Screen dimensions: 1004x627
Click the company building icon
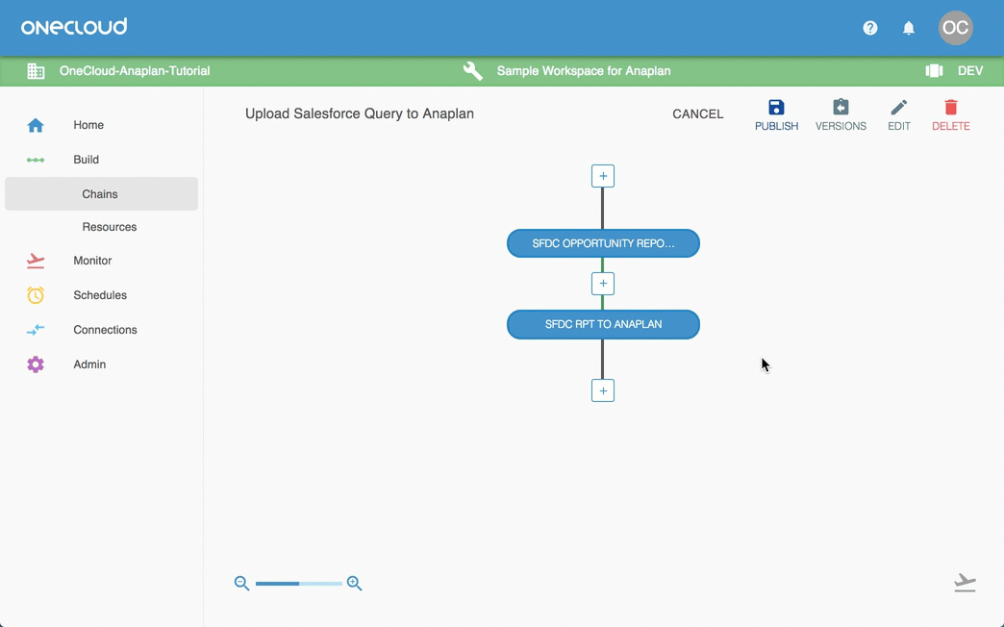click(36, 71)
